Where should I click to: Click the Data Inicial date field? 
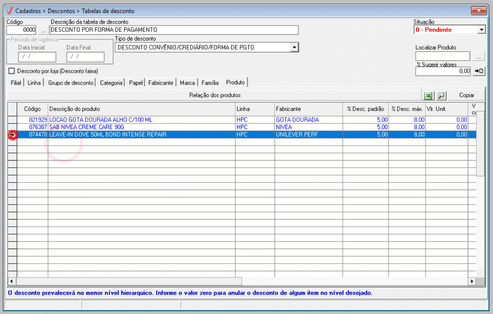(x=37, y=57)
